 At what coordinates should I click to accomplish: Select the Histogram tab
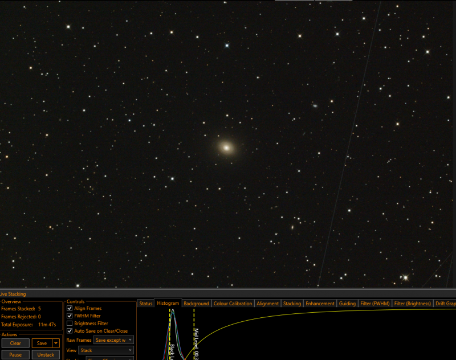point(168,303)
